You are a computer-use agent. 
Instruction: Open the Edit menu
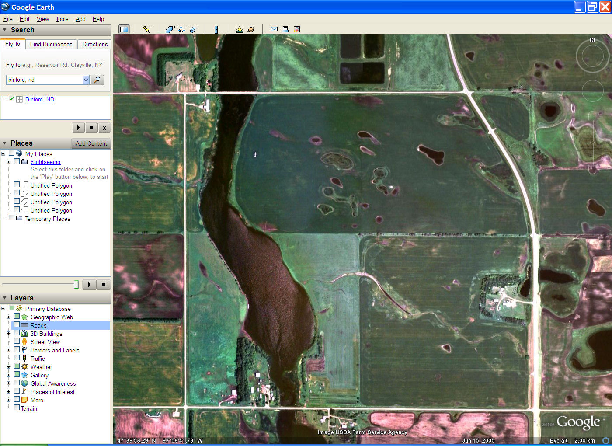24,19
